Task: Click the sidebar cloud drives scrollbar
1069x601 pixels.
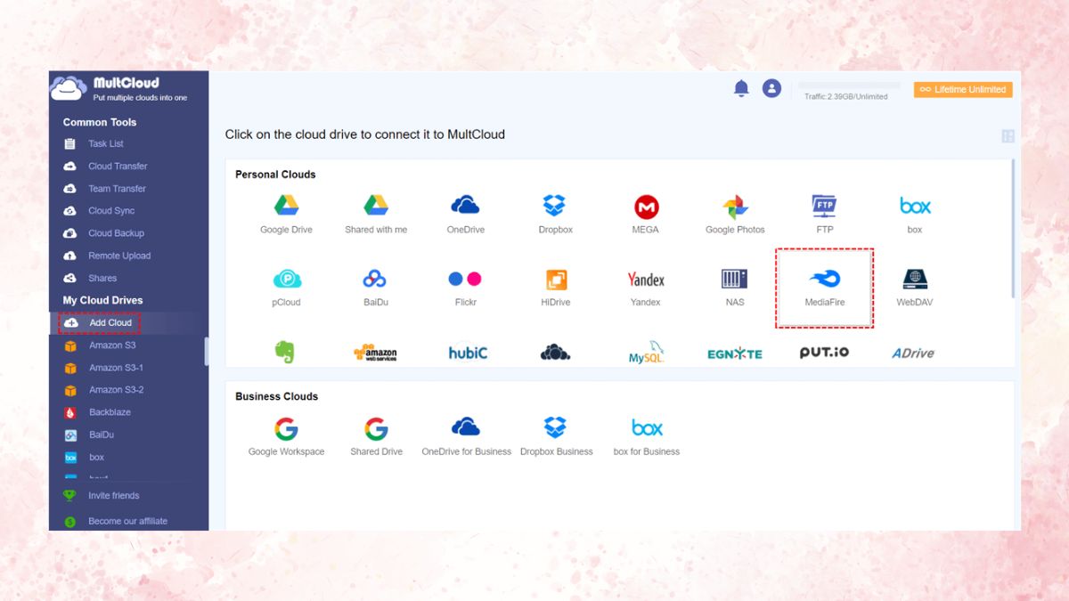Action: pos(207,351)
